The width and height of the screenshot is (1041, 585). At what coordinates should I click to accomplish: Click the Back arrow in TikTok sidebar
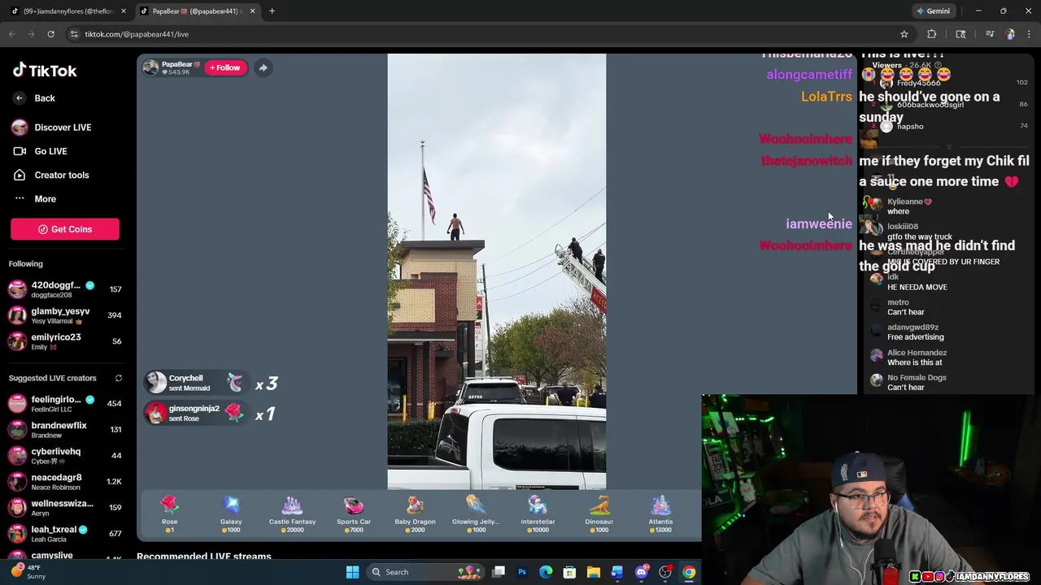coord(20,98)
